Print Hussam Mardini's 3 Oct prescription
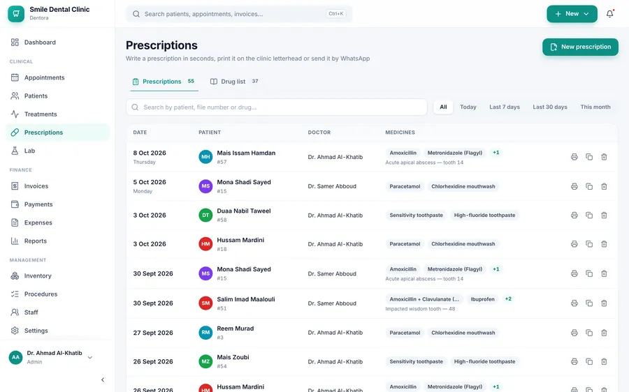 tap(574, 244)
